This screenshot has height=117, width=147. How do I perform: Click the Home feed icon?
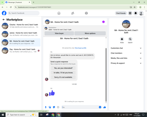(59, 13)
